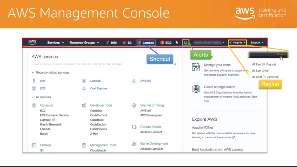Select CodeBuild service

(x=97, y=120)
